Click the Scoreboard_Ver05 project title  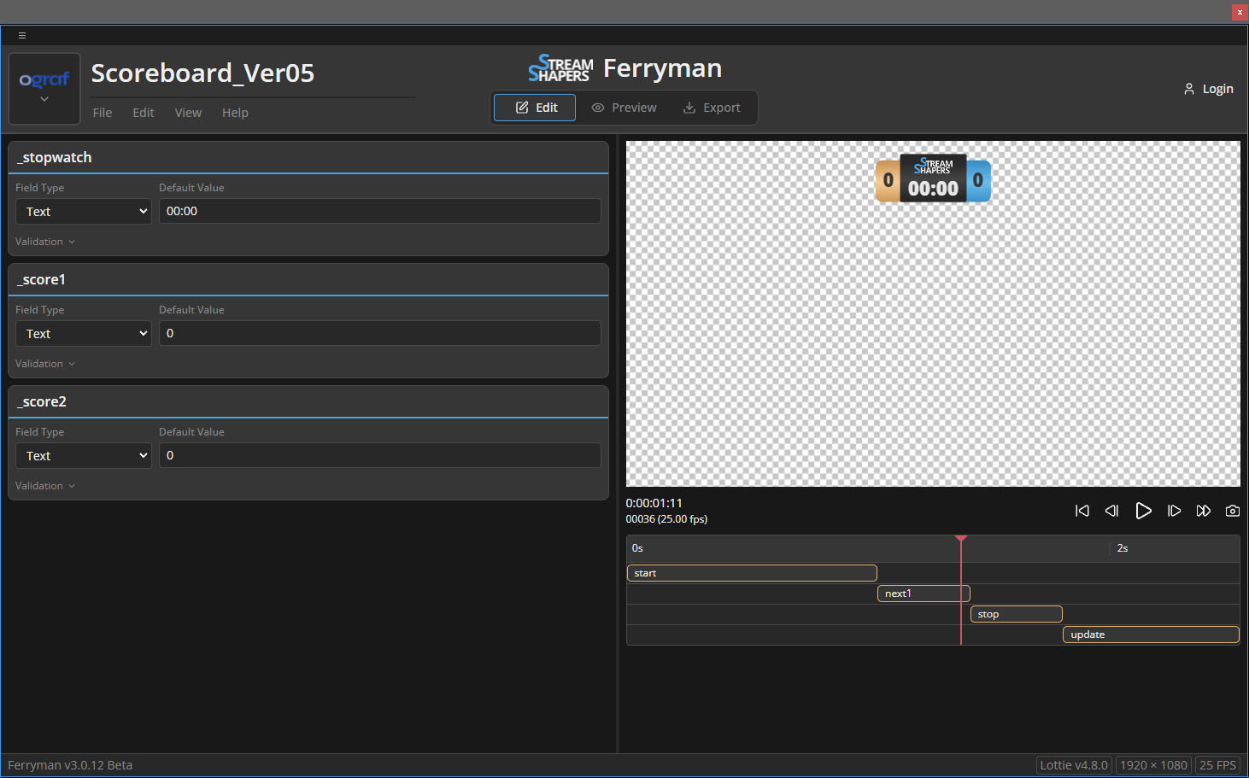click(x=202, y=73)
